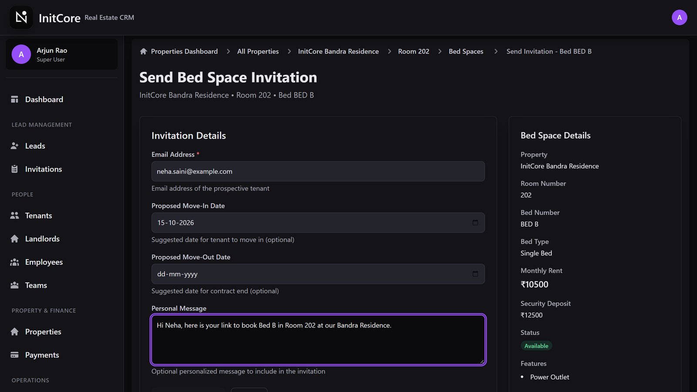Image resolution: width=697 pixels, height=392 pixels.
Task: Go to Bed Spaces breadcrumb
Action: (466, 51)
